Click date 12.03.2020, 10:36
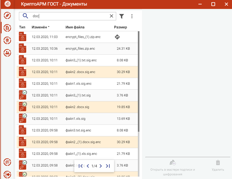232x179 pixels. [45, 48]
